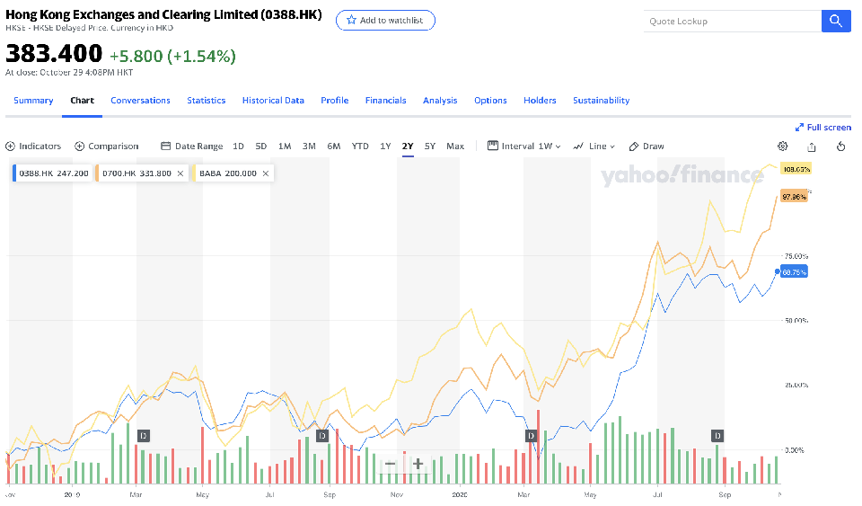Screen dimensions: 862x506
Task: Select the 5Y time range
Action: [x=430, y=146]
